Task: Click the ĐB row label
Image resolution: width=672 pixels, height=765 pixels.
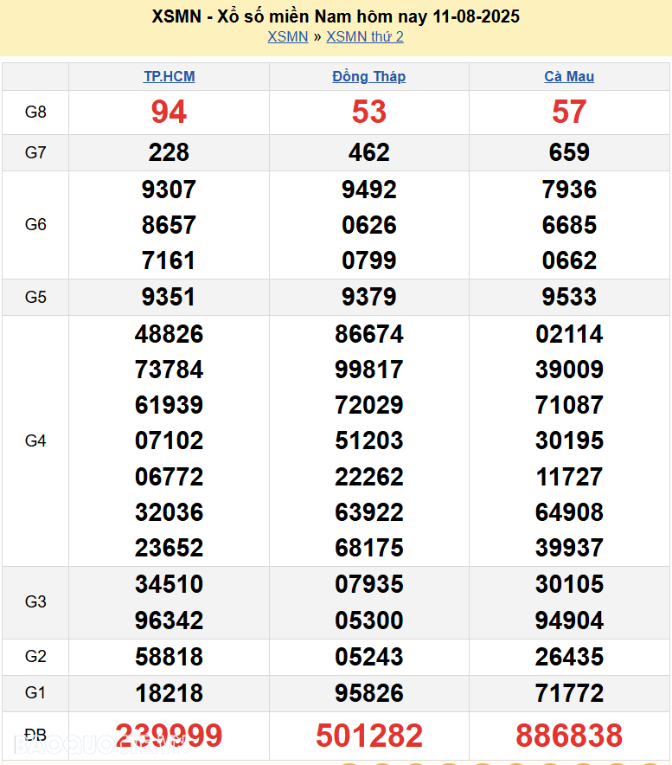Action: tap(35, 736)
